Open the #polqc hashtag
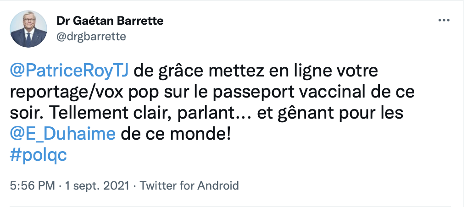Viewport: 467px width, 207px height. coord(38,155)
